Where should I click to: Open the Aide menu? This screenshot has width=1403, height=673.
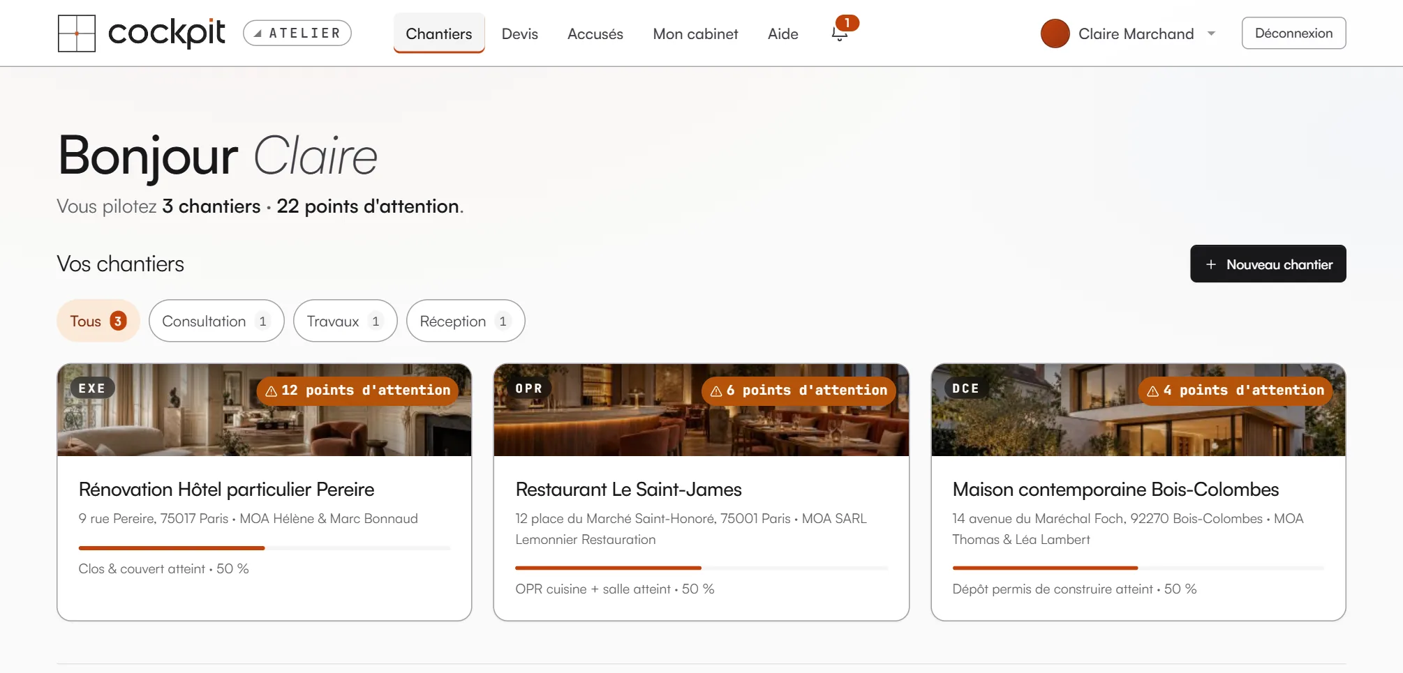pos(783,33)
